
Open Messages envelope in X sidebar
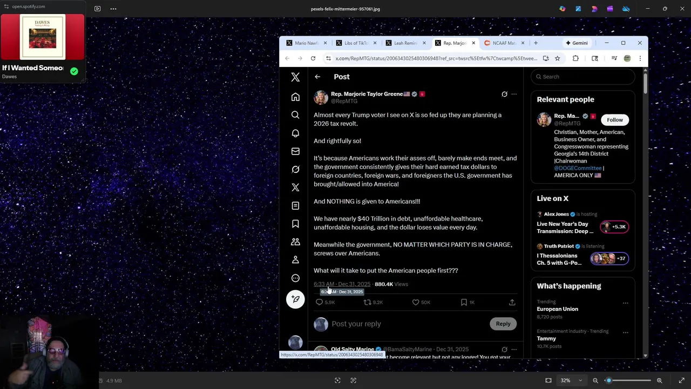coord(295,151)
